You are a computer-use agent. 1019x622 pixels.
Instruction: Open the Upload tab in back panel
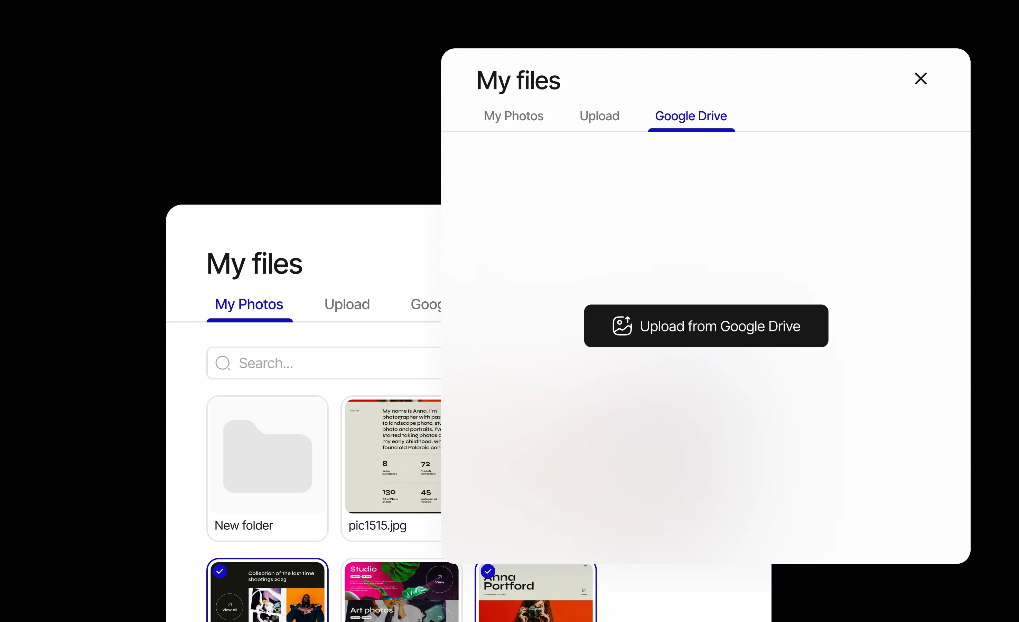point(347,304)
